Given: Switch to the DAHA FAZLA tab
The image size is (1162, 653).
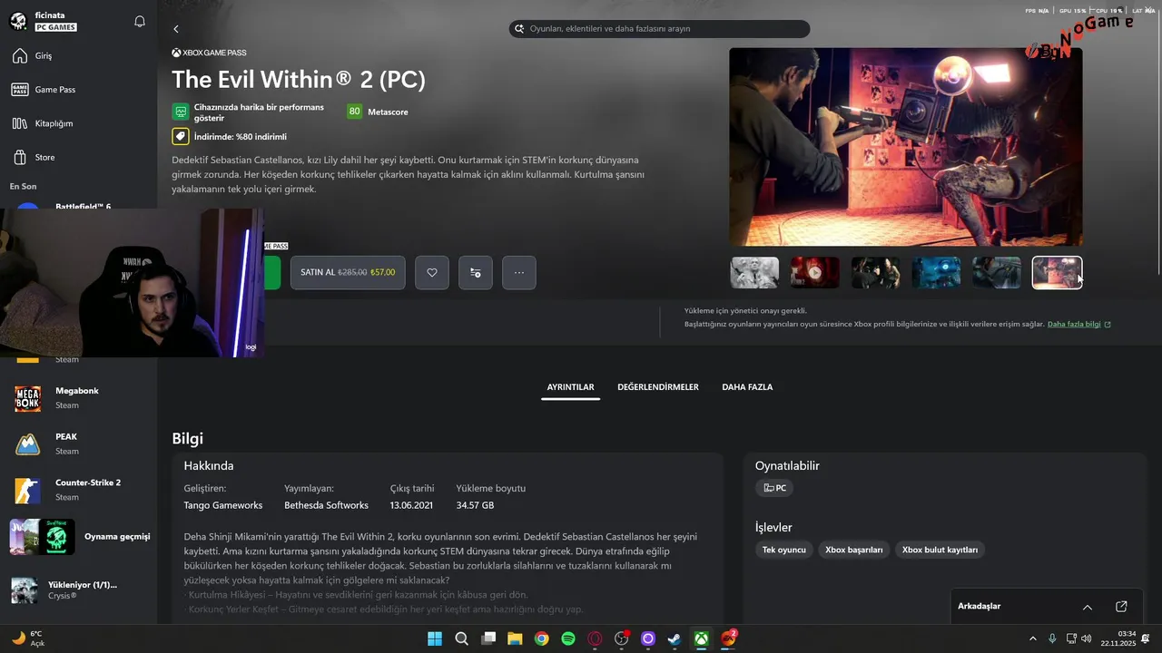Looking at the screenshot, I should pyautogui.click(x=747, y=387).
